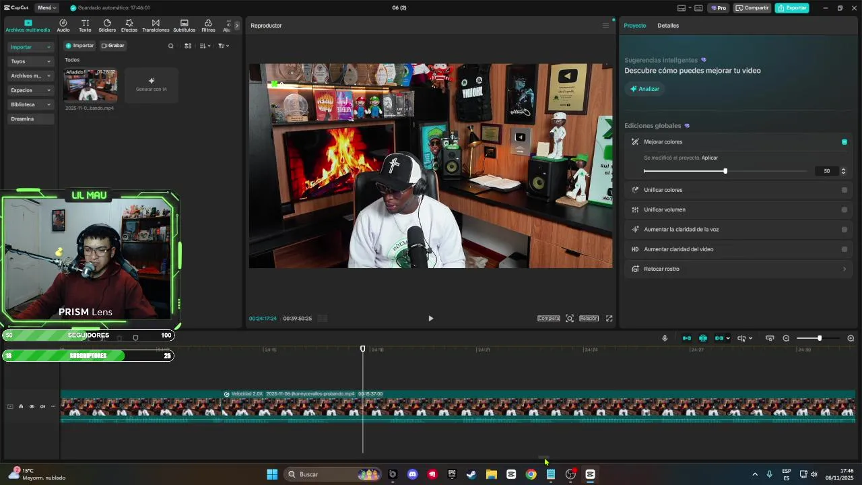This screenshot has width=862, height=485.
Task: Switch to the Detalles tab
Action: [668, 26]
